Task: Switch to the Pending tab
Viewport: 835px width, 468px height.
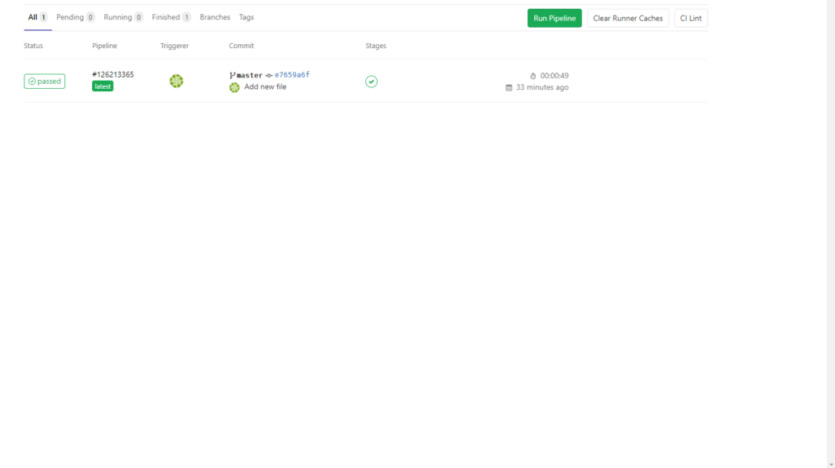Action: click(x=75, y=17)
